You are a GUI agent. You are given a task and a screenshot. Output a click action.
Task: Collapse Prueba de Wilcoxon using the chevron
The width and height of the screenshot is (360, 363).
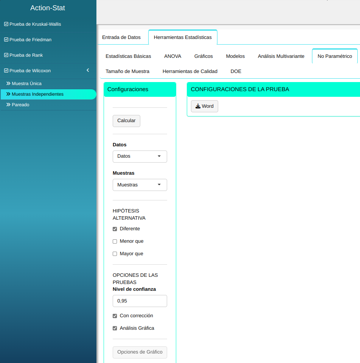click(x=88, y=70)
